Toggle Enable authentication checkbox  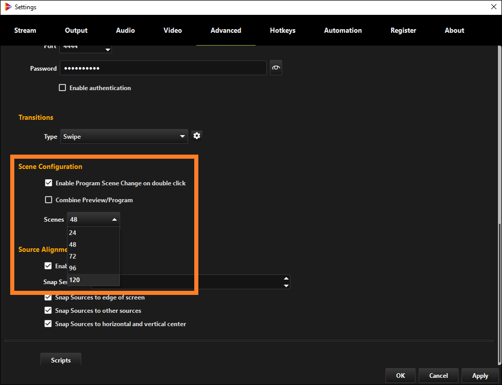pyautogui.click(x=62, y=88)
